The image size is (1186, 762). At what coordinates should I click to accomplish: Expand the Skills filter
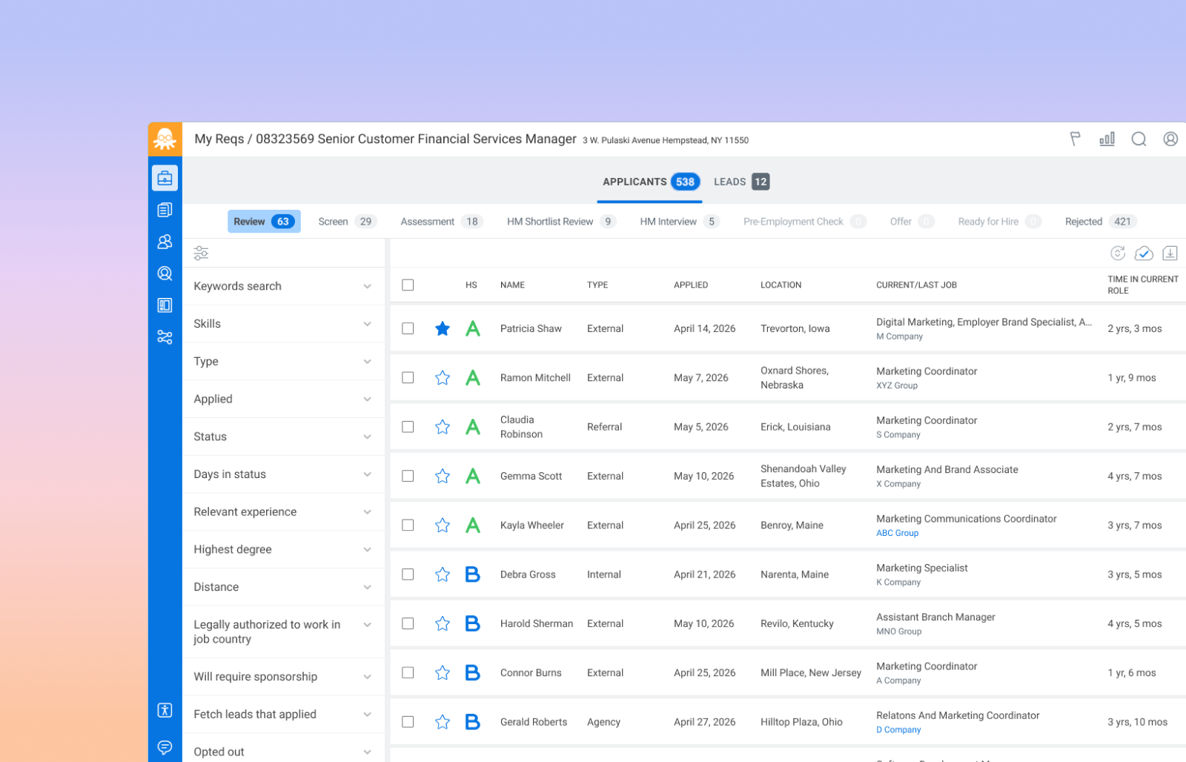pos(283,324)
